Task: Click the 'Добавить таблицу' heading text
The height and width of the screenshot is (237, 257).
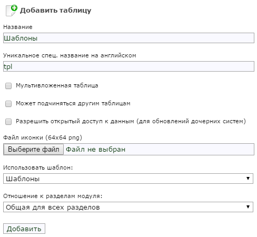Action: (x=55, y=11)
